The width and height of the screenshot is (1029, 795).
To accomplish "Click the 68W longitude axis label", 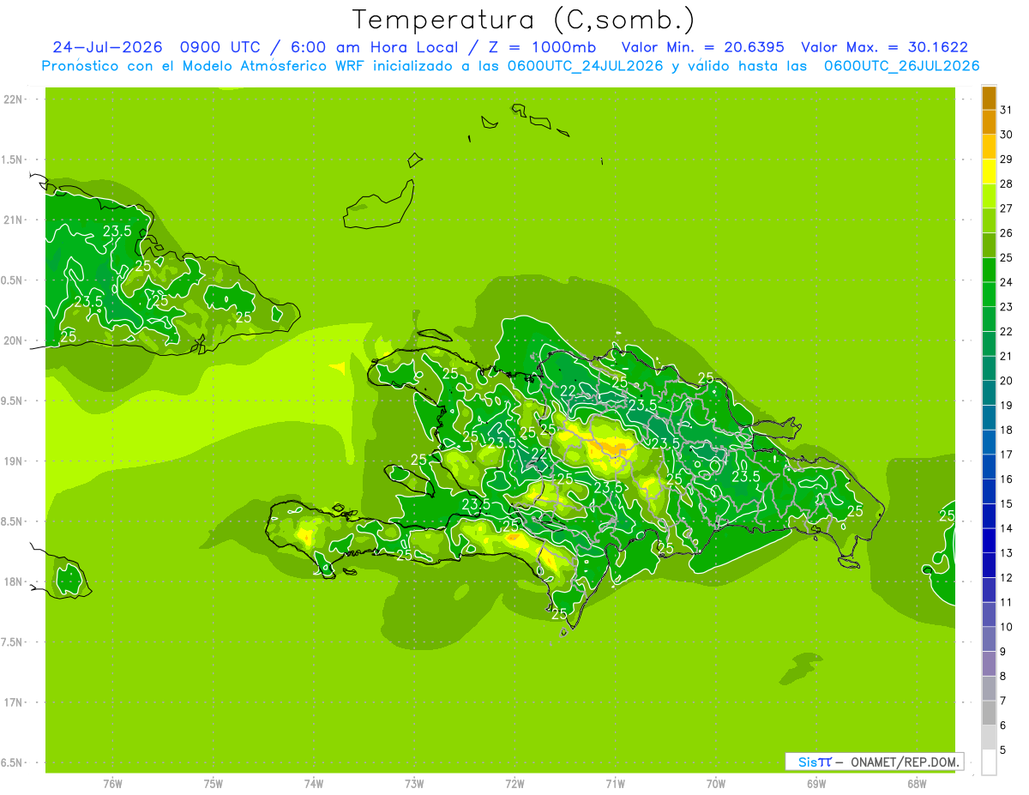I will 916,784.
